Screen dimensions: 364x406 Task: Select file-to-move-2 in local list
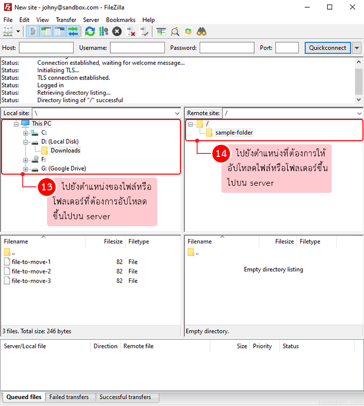[31, 271]
